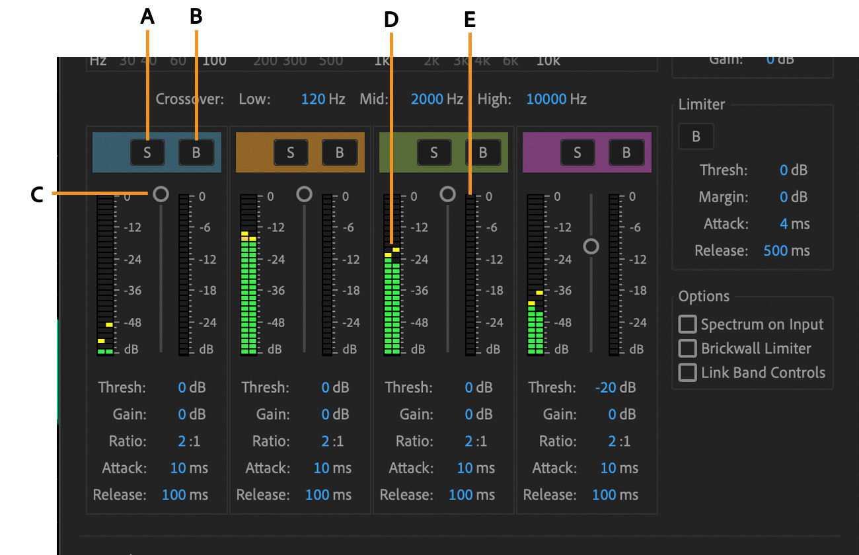
Task: Bypass the third (green) band
Action: pos(482,151)
